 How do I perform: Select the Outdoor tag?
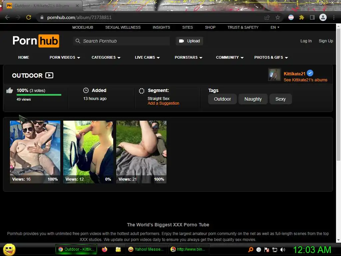click(222, 99)
